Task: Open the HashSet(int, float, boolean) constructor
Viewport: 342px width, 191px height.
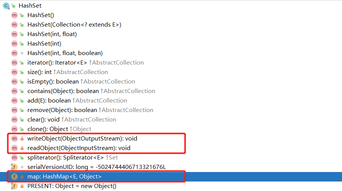Action: (x=65, y=53)
